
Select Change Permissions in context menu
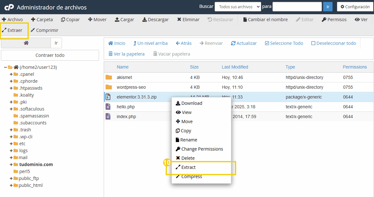pos(202,149)
